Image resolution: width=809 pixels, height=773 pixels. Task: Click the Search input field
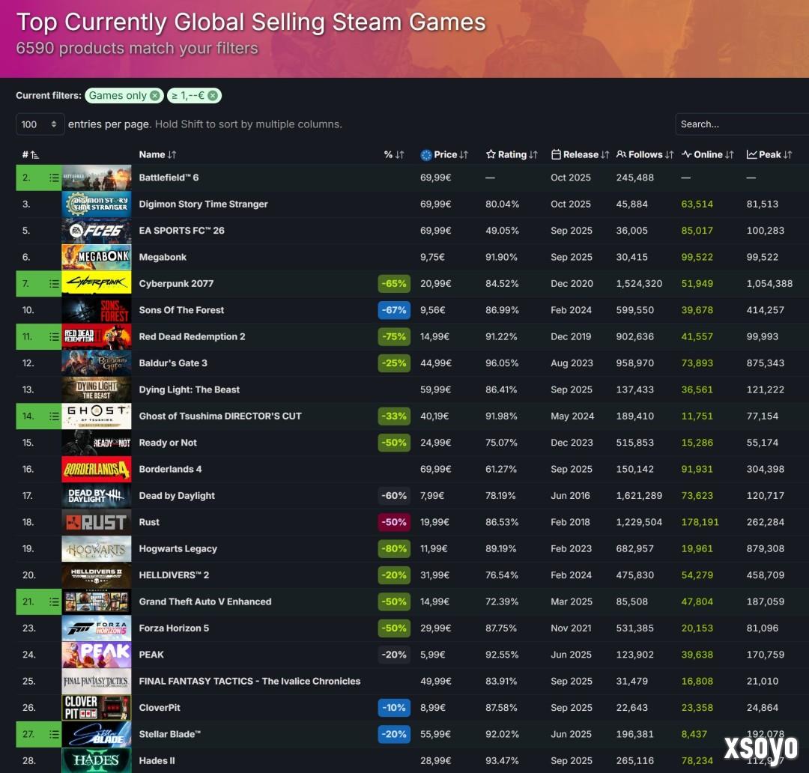pos(742,124)
